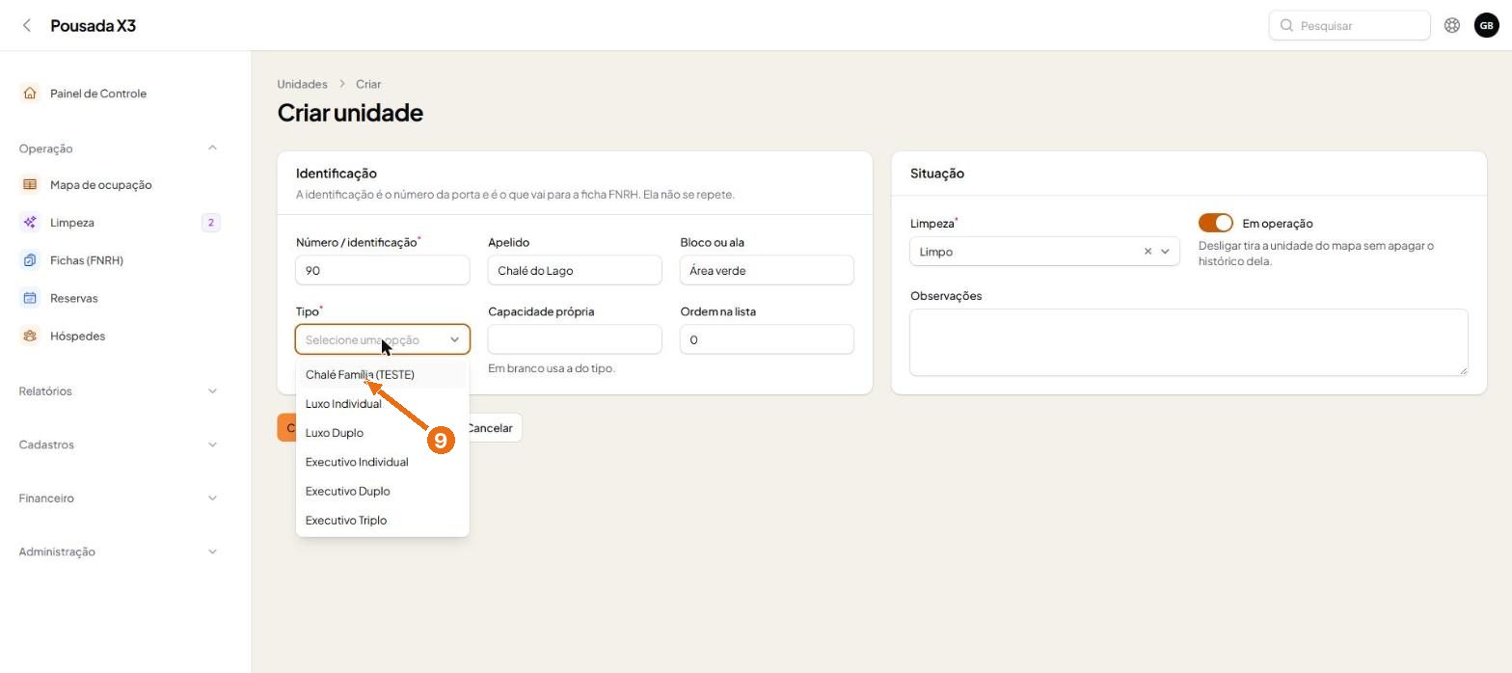Image resolution: width=1512 pixels, height=673 pixels.
Task: Choose Executivo Triplo from the list
Action: [383, 520]
